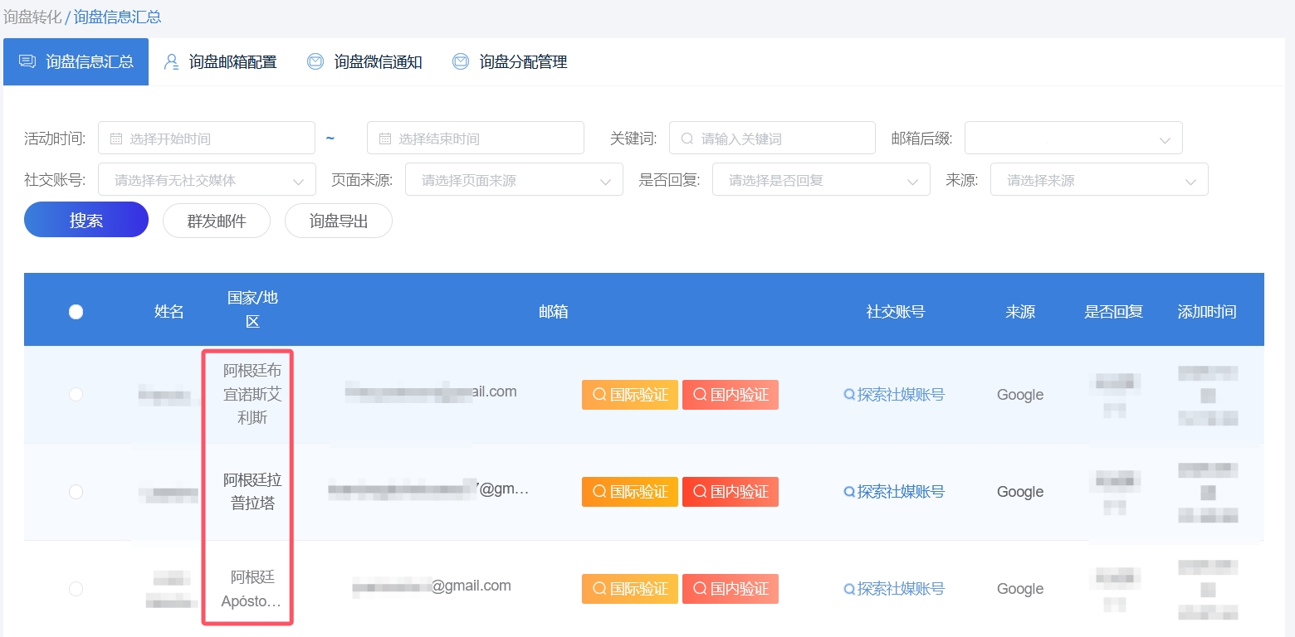1295x637 pixels.
Task: Click the 询盘信息汇总 tab's chat icon
Action: (x=27, y=61)
